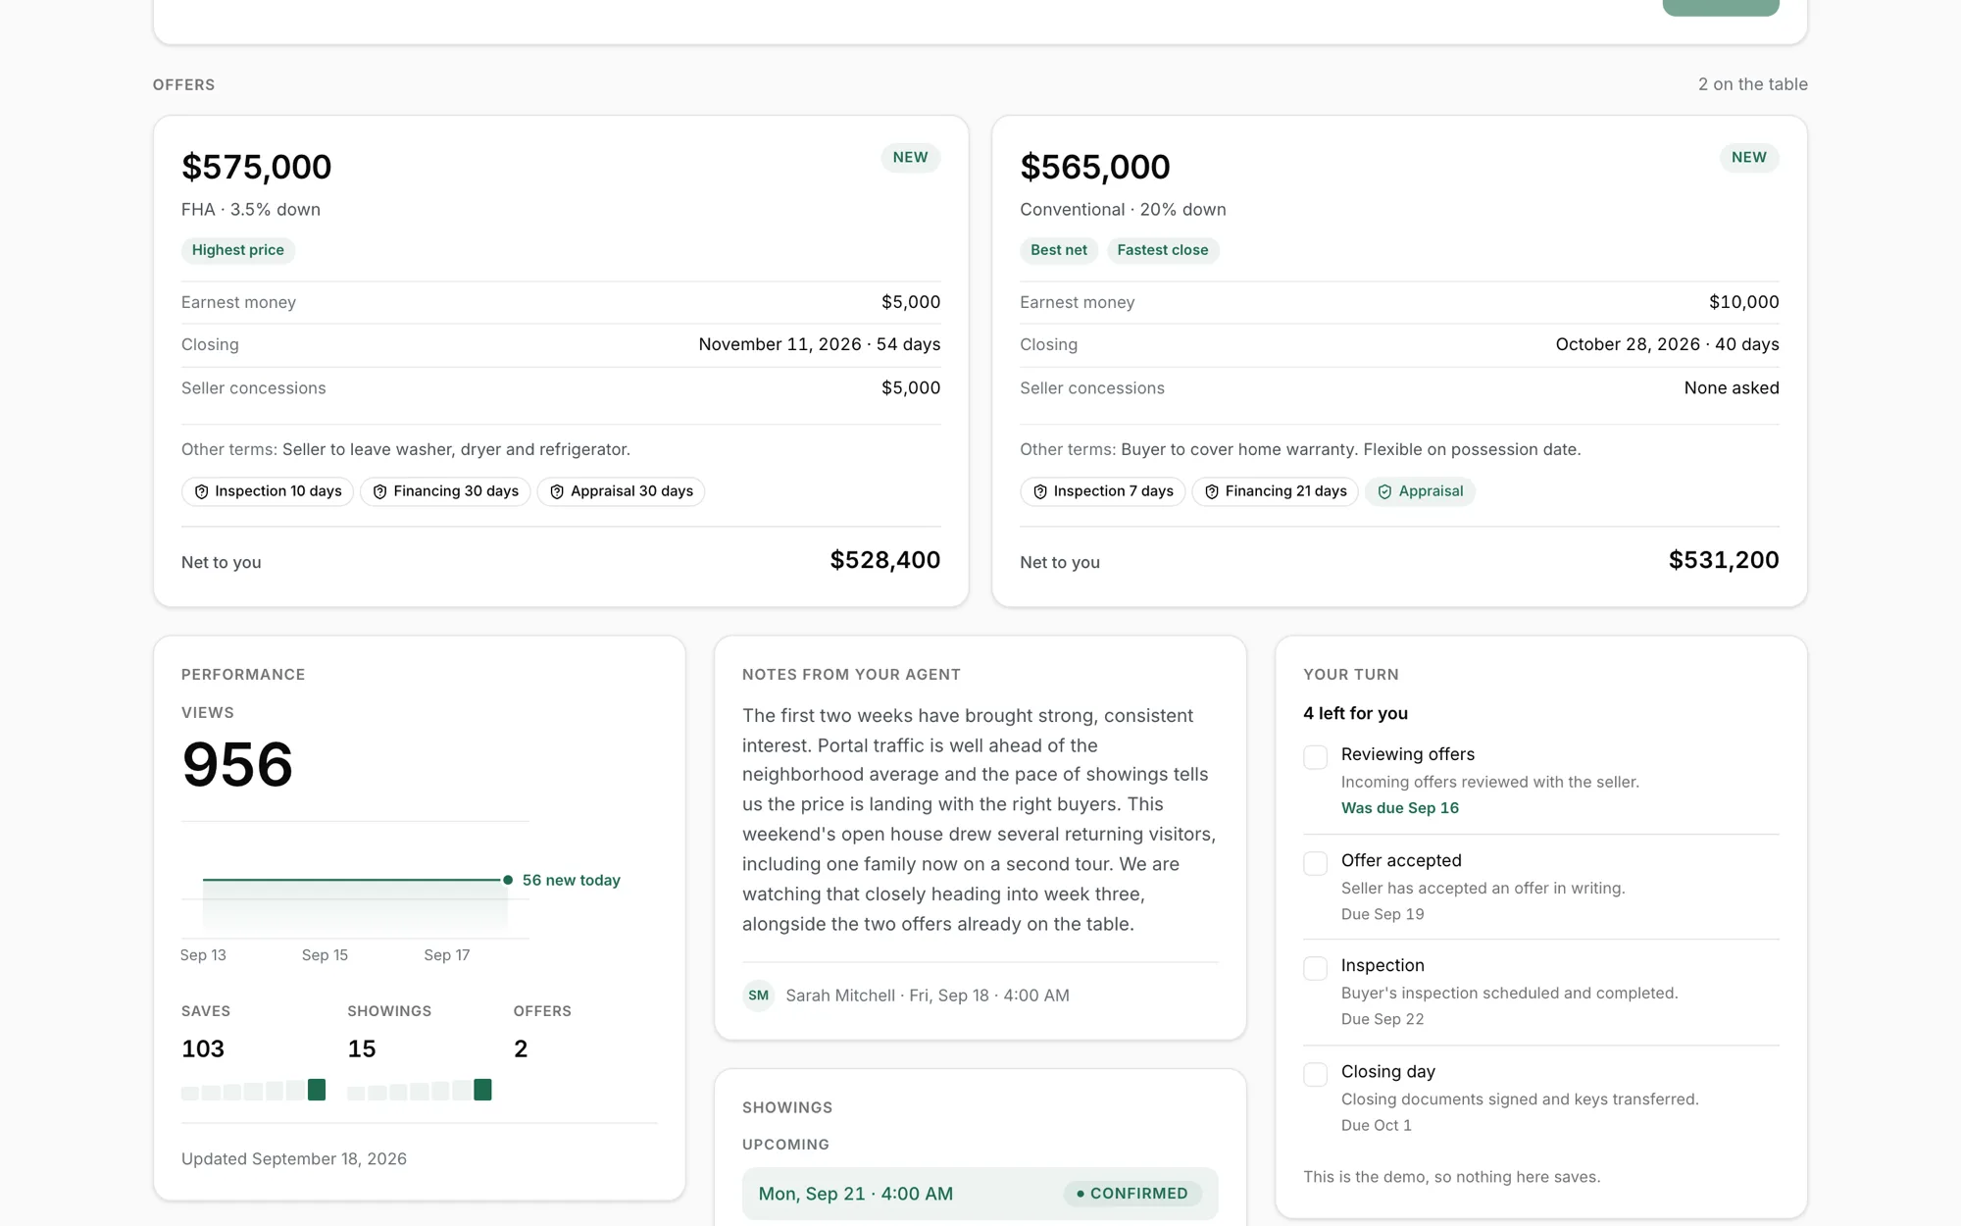This screenshot has height=1226, width=1961.
Task: Click 'Updated September 18, 2026' text
Action: (294, 1159)
